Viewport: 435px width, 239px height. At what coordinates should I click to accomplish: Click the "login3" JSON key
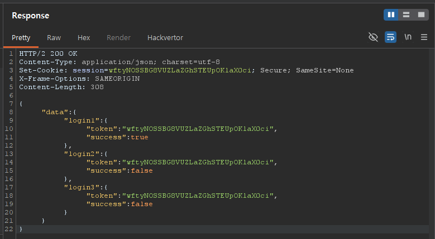pos(81,187)
